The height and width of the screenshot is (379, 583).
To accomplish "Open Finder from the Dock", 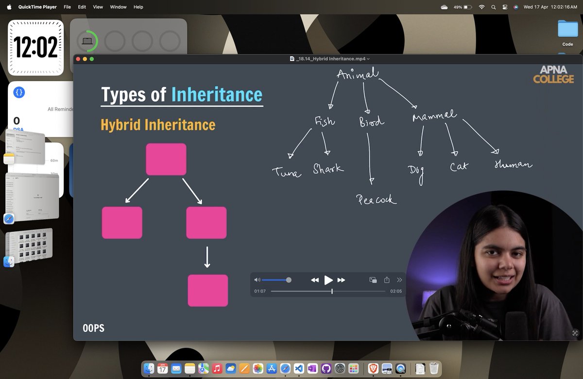I will click(149, 368).
